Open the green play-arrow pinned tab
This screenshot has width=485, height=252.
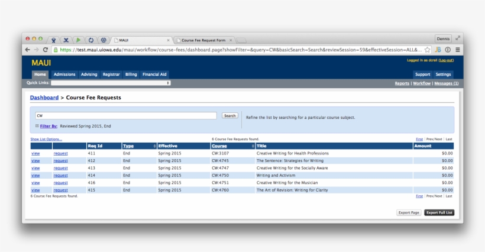79,40
